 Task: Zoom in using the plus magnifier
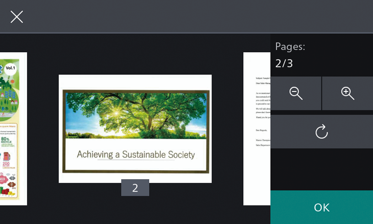347,93
